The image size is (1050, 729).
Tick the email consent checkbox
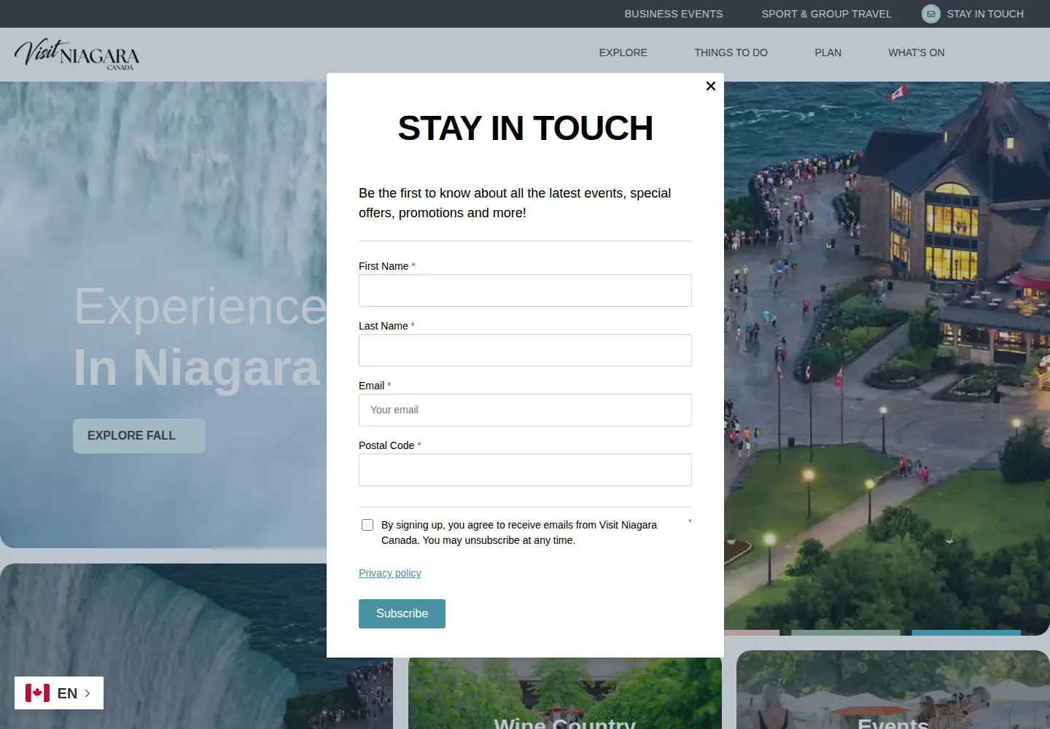tap(367, 525)
